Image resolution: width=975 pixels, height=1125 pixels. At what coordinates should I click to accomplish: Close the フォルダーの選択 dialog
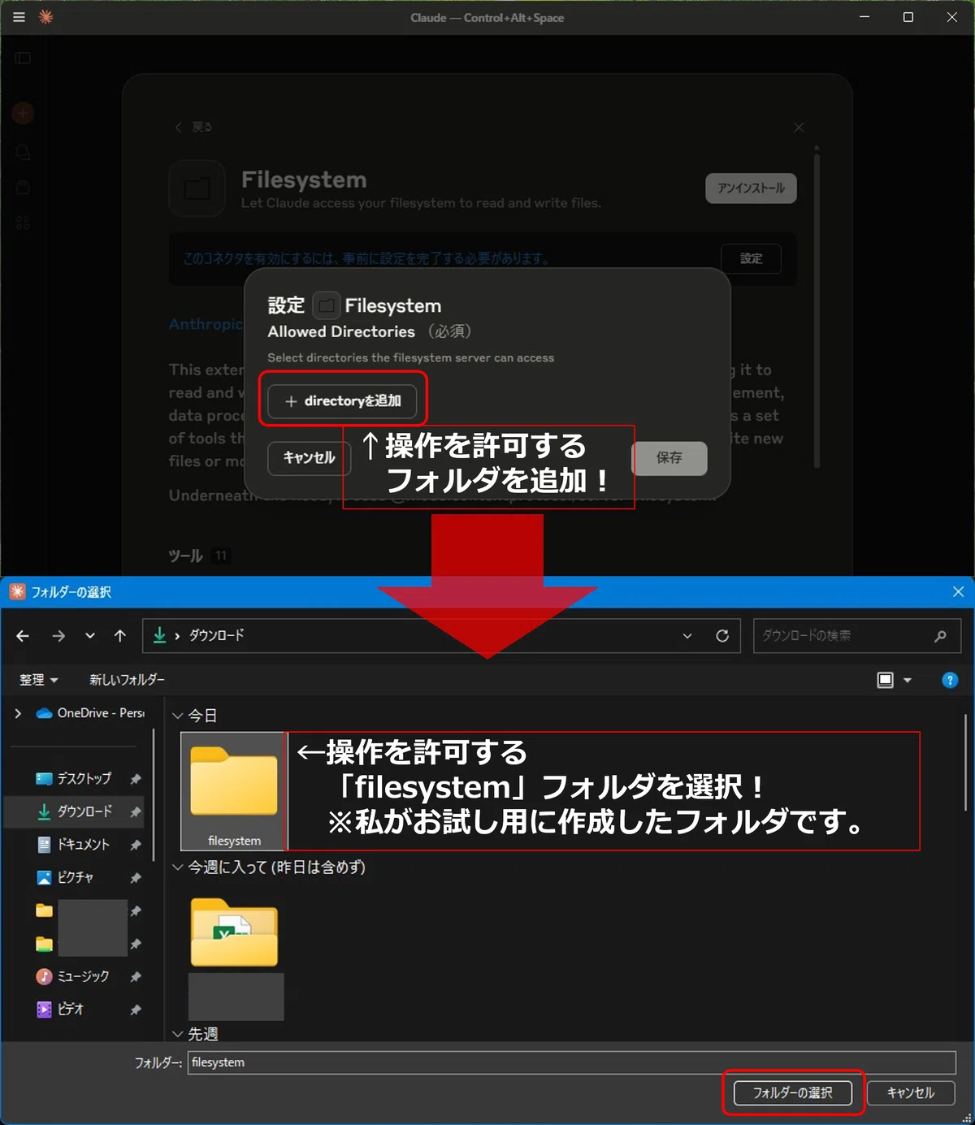tap(958, 592)
